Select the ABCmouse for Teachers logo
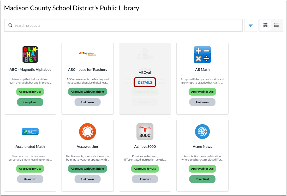287x196 pixels. coord(87,54)
